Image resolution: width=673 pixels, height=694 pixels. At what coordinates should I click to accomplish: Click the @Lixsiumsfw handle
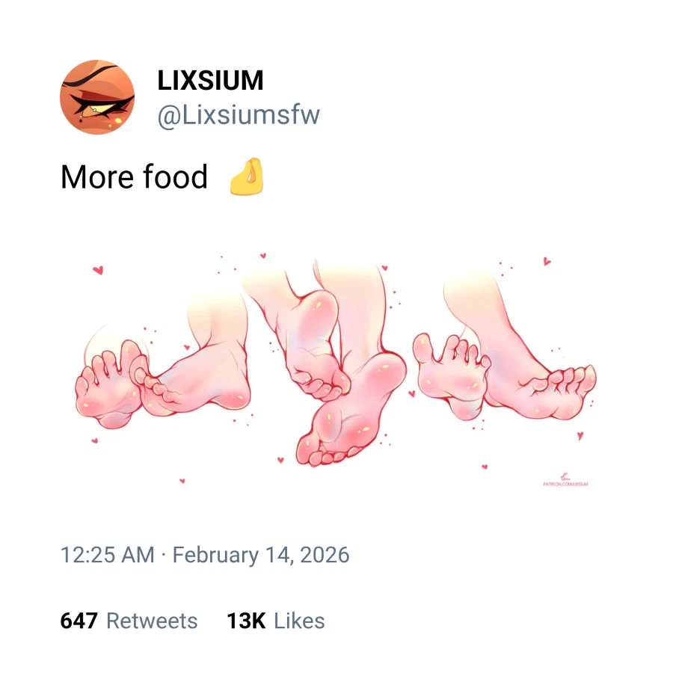[238, 115]
